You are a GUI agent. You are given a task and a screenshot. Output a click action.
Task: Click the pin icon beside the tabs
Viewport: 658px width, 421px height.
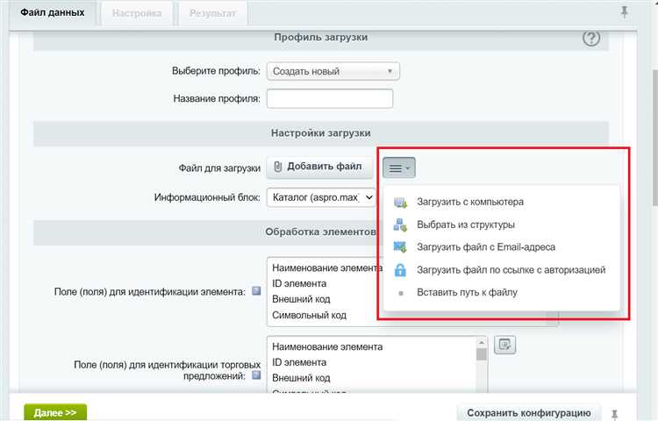click(624, 12)
